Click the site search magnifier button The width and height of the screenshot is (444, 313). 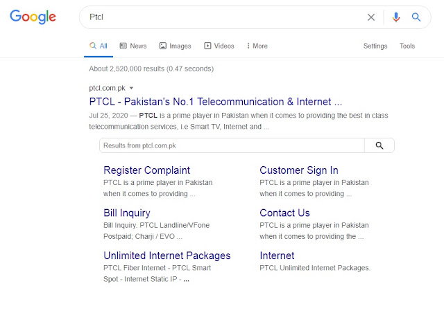click(379, 145)
